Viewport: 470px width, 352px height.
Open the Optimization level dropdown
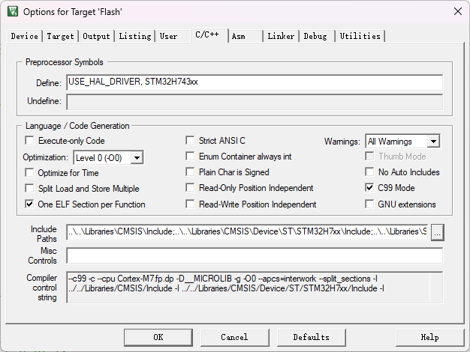pos(137,157)
